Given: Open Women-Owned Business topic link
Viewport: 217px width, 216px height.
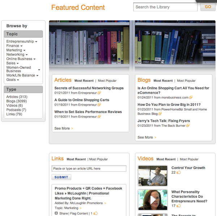Looking at the screenshot, I should (18, 69).
